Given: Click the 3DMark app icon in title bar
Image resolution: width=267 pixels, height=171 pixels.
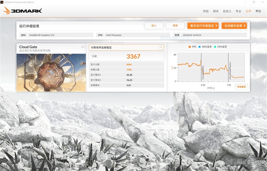Looking at the screenshot, I should [x=2, y=2].
